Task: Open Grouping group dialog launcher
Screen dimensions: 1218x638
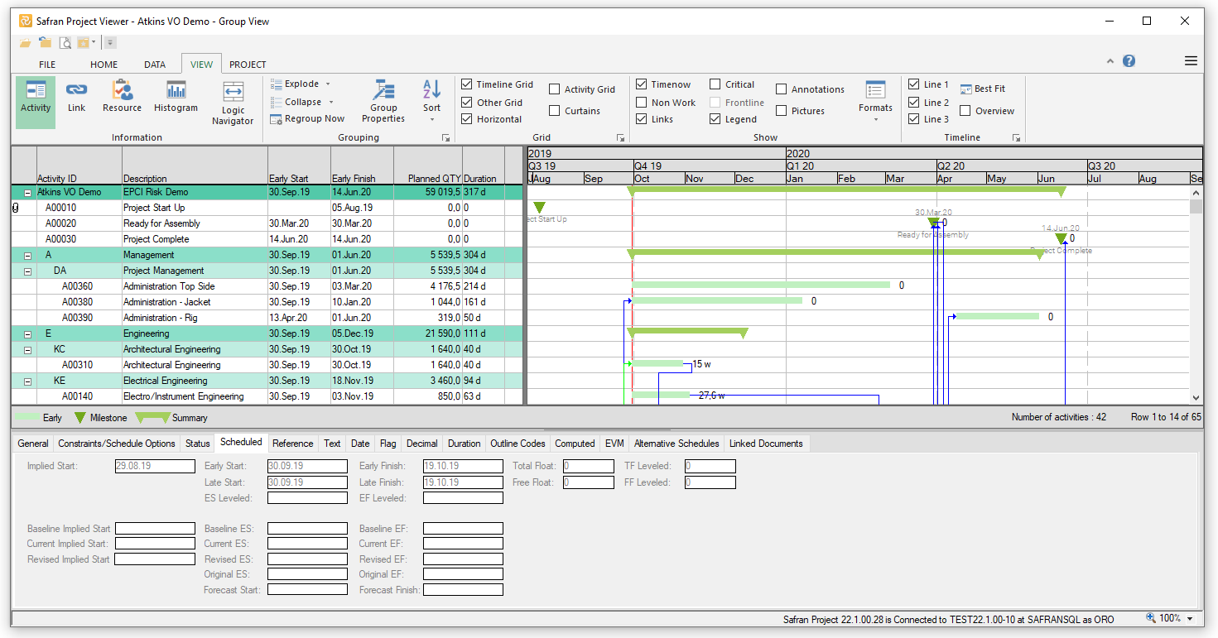Action: (x=445, y=138)
